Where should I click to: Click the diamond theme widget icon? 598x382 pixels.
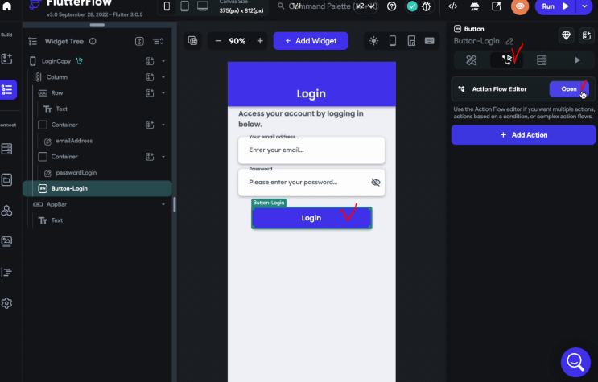567,35
